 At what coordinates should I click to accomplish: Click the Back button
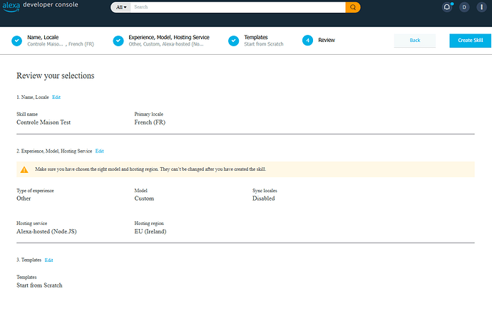pyautogui.click(x=415, y=41)
